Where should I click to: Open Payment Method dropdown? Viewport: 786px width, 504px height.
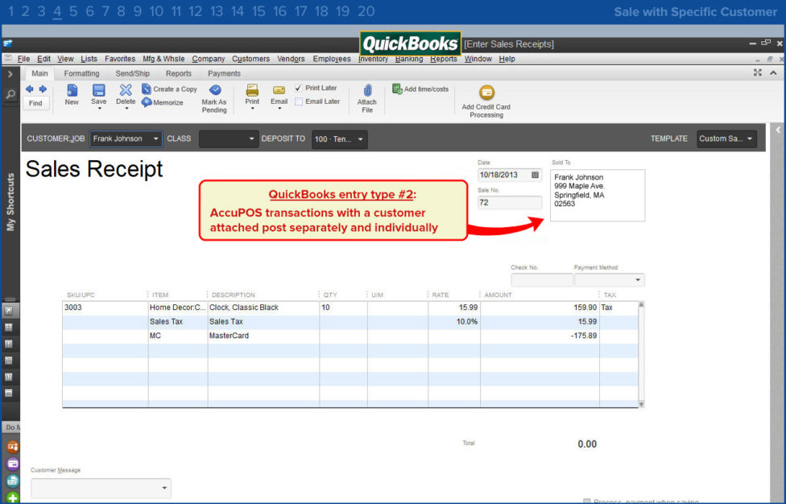609,279
